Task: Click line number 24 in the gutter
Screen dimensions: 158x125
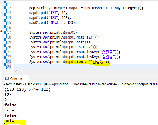Action: coord(9,67)
